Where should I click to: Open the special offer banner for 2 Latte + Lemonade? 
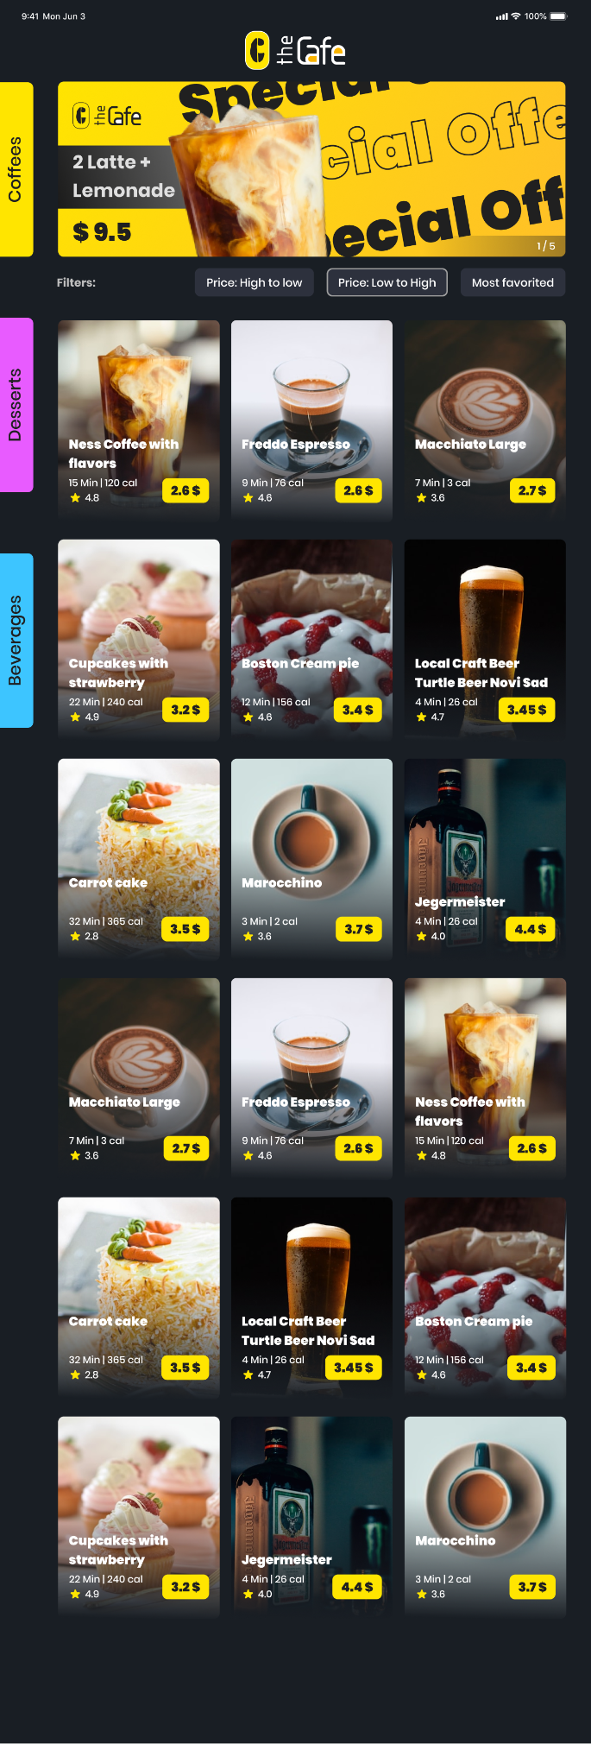click(x=311, y=169)
